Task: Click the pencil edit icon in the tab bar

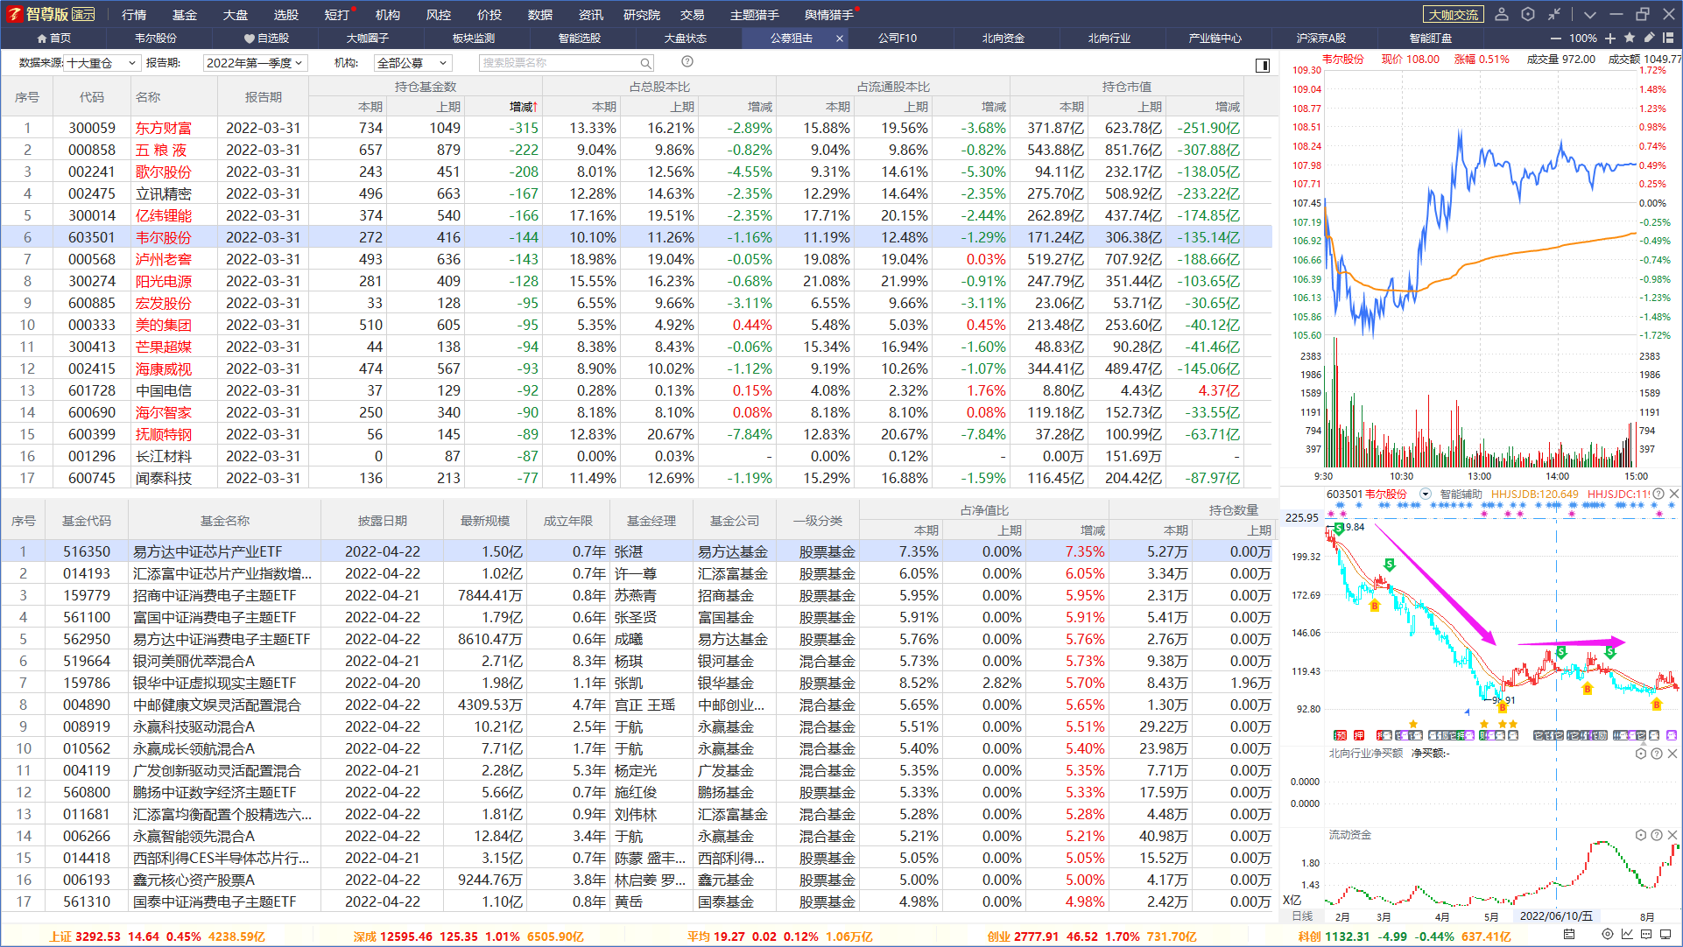Action: coord(1649,38)
